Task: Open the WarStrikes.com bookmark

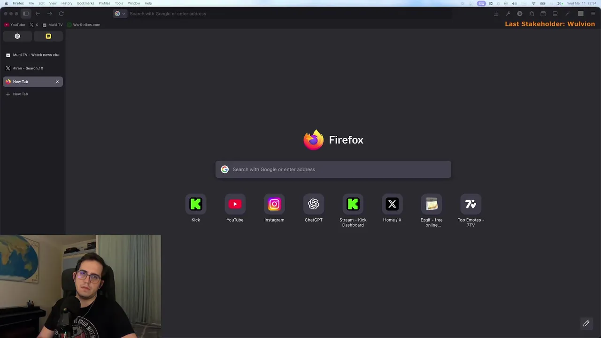Action: [84, 25]
